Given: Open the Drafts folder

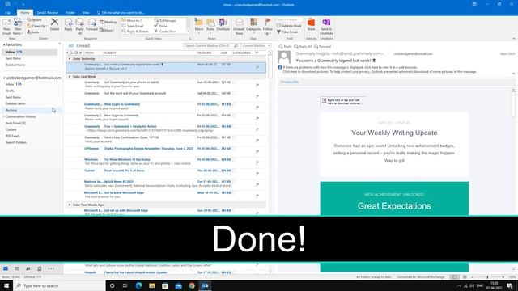Looking at the screenshot, I should coord(10,91).
